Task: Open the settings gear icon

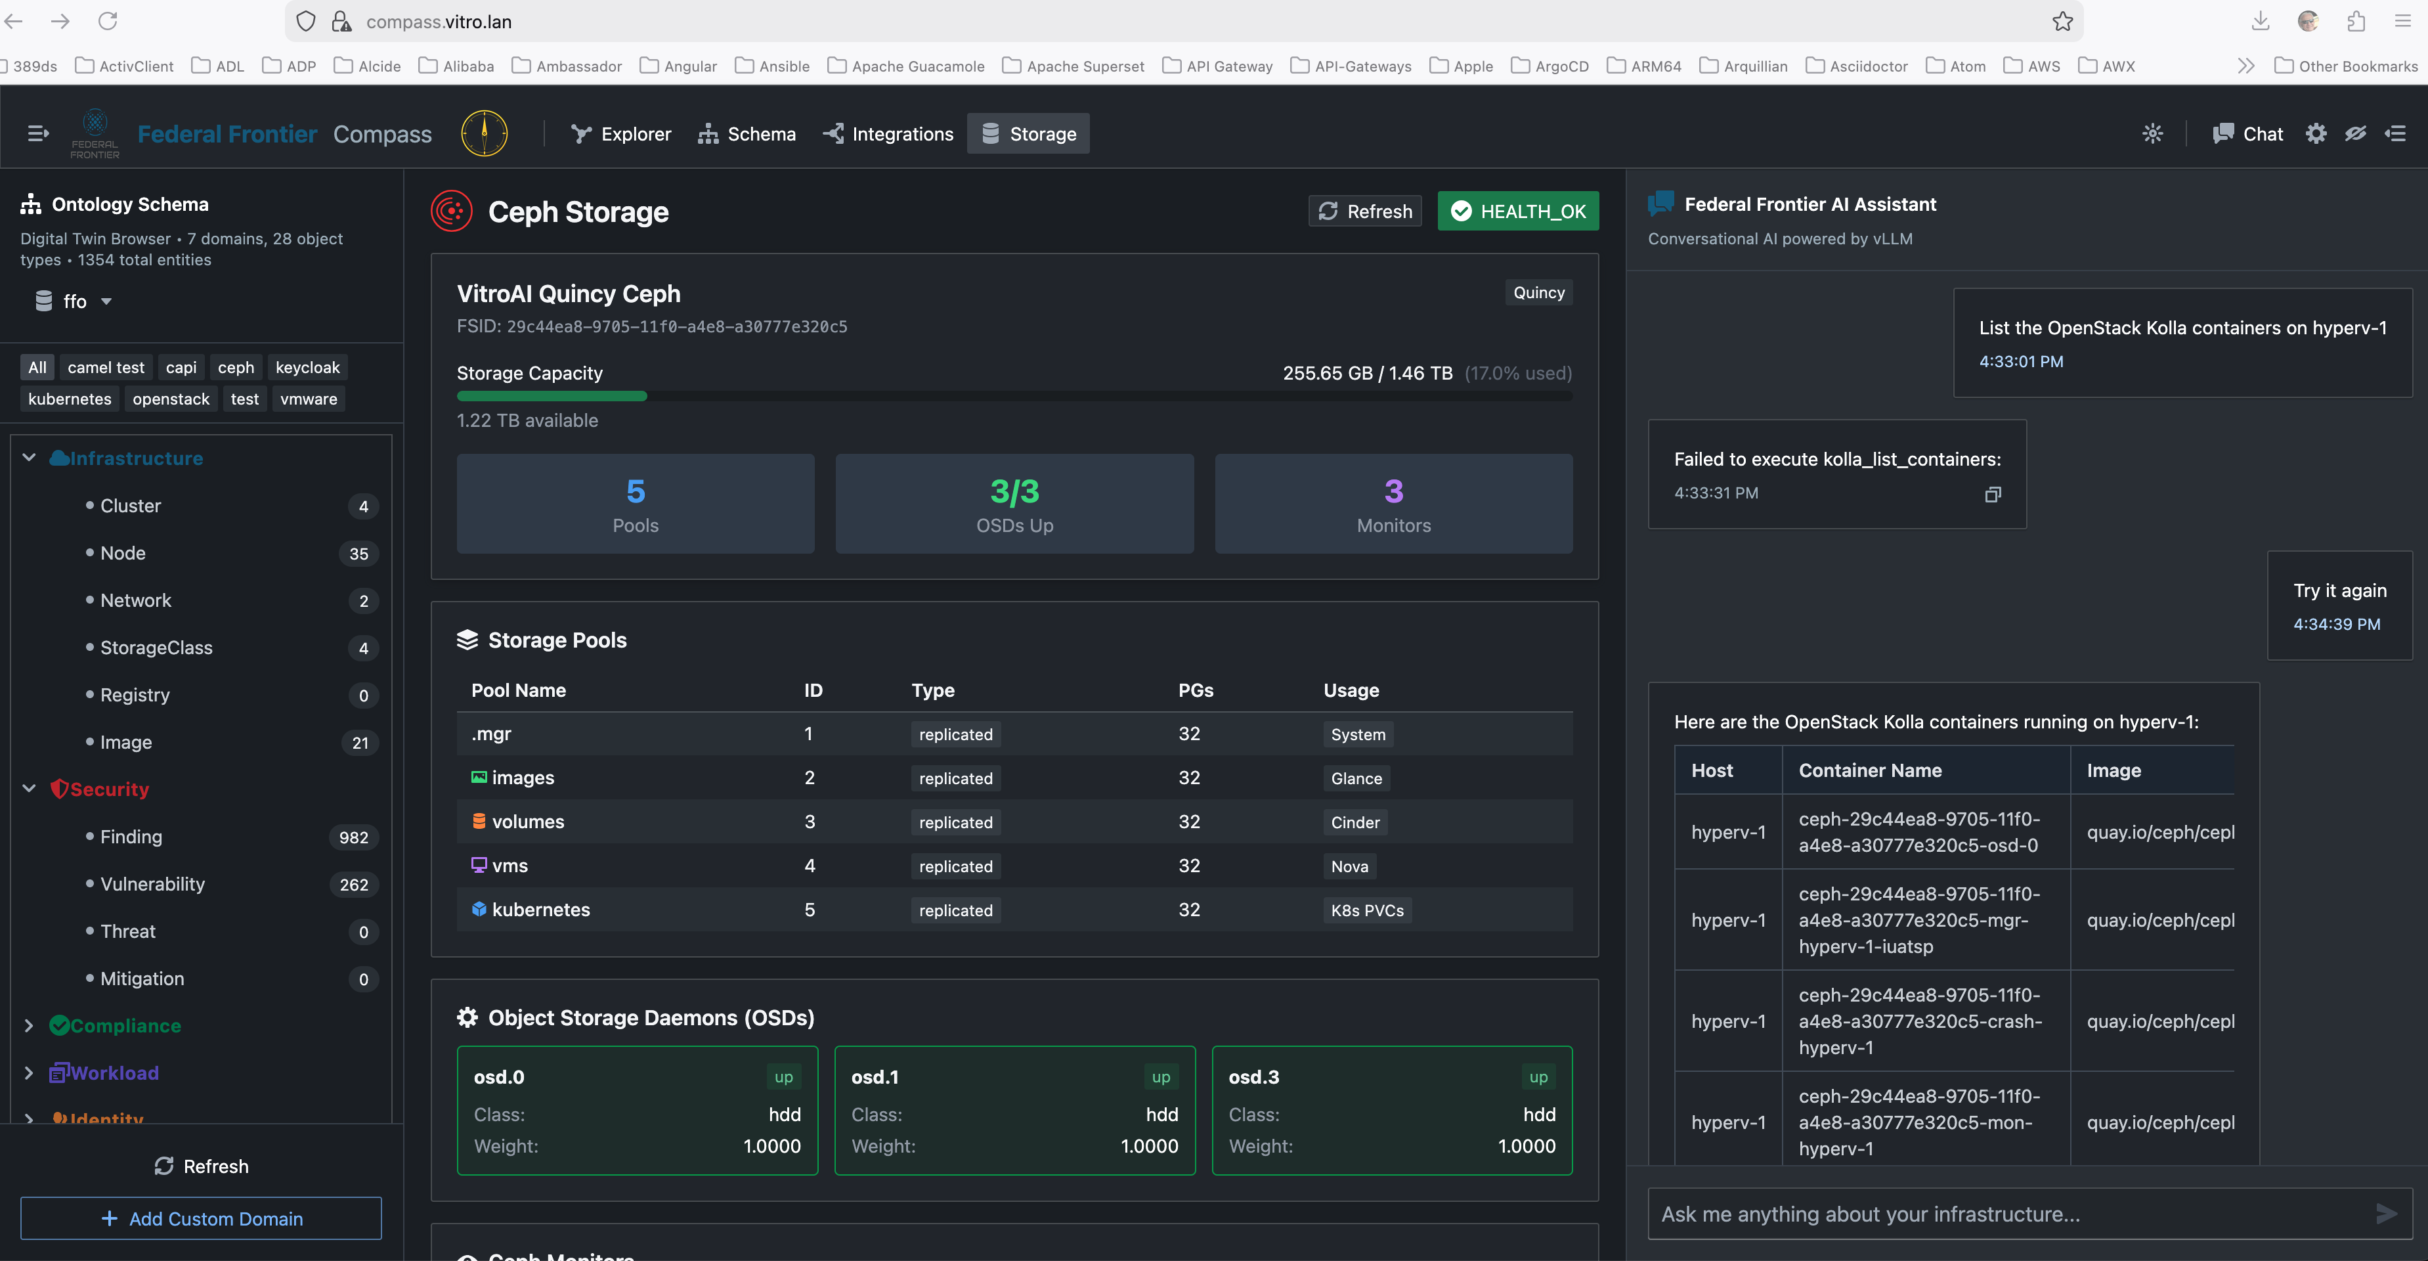Action: click(x=2316, y=134)
